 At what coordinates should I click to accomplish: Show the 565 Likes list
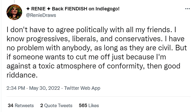coord(89,106)
